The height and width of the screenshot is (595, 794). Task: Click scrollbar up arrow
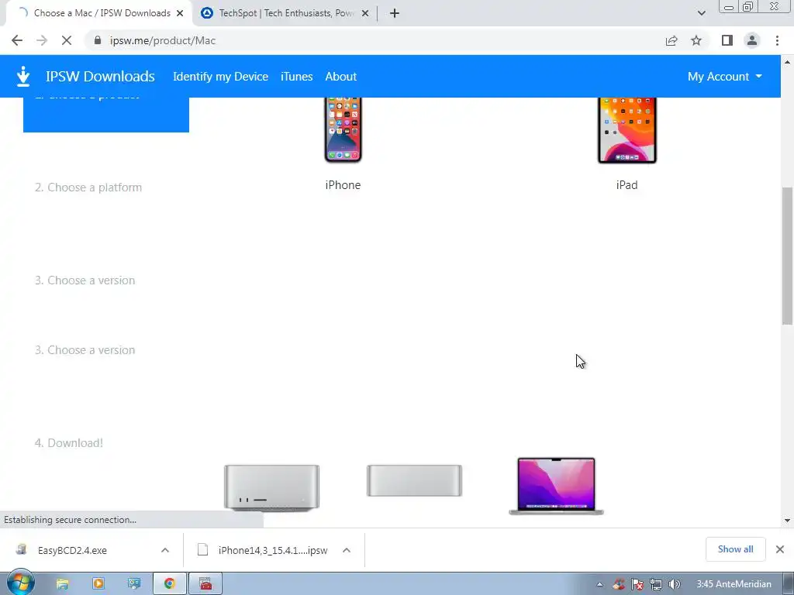coord(787,62)
